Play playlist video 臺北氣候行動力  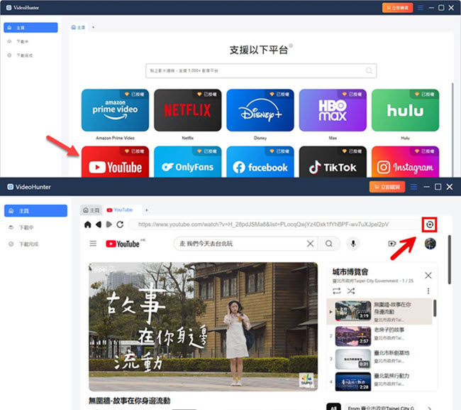point(379,382)
